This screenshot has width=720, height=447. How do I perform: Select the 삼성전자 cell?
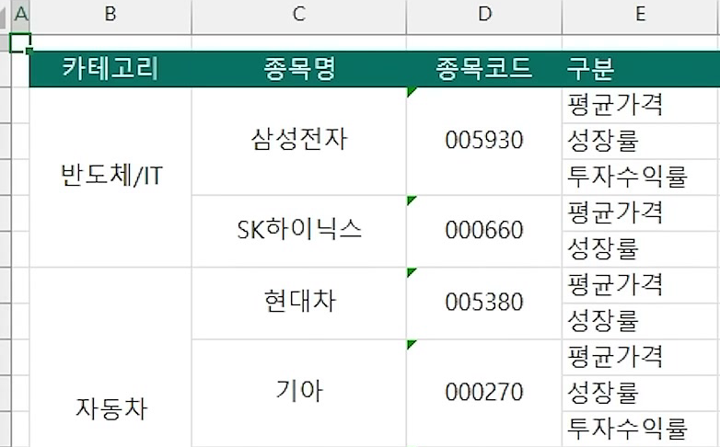click(299, 141)
